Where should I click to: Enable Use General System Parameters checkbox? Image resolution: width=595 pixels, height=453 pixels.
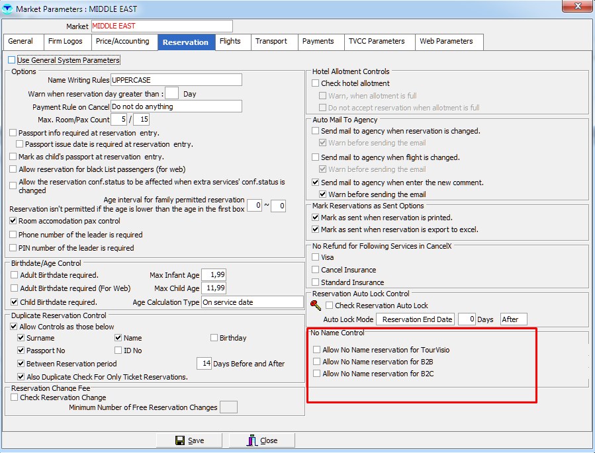(x=12, y=60)
